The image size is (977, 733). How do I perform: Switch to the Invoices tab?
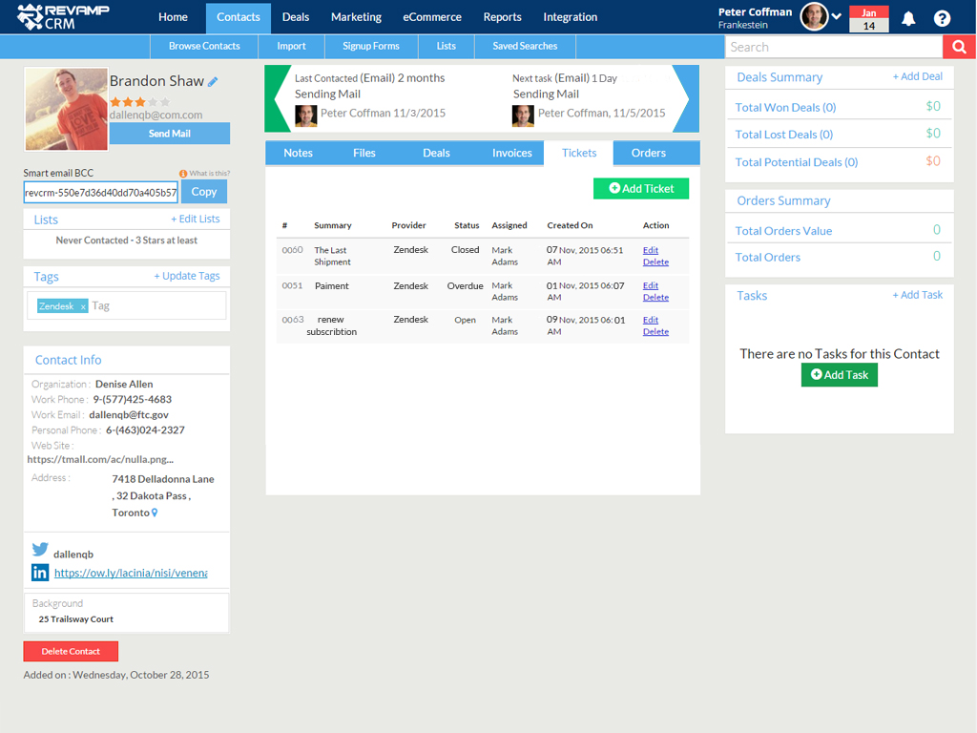click(x=512, y=153)
